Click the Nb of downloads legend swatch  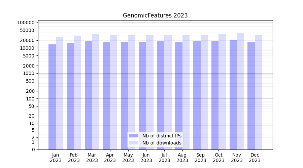click(x=134, y=143)
